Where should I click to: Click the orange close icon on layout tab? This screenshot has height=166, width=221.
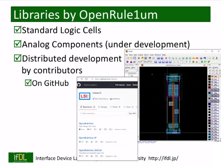point(204,65)
